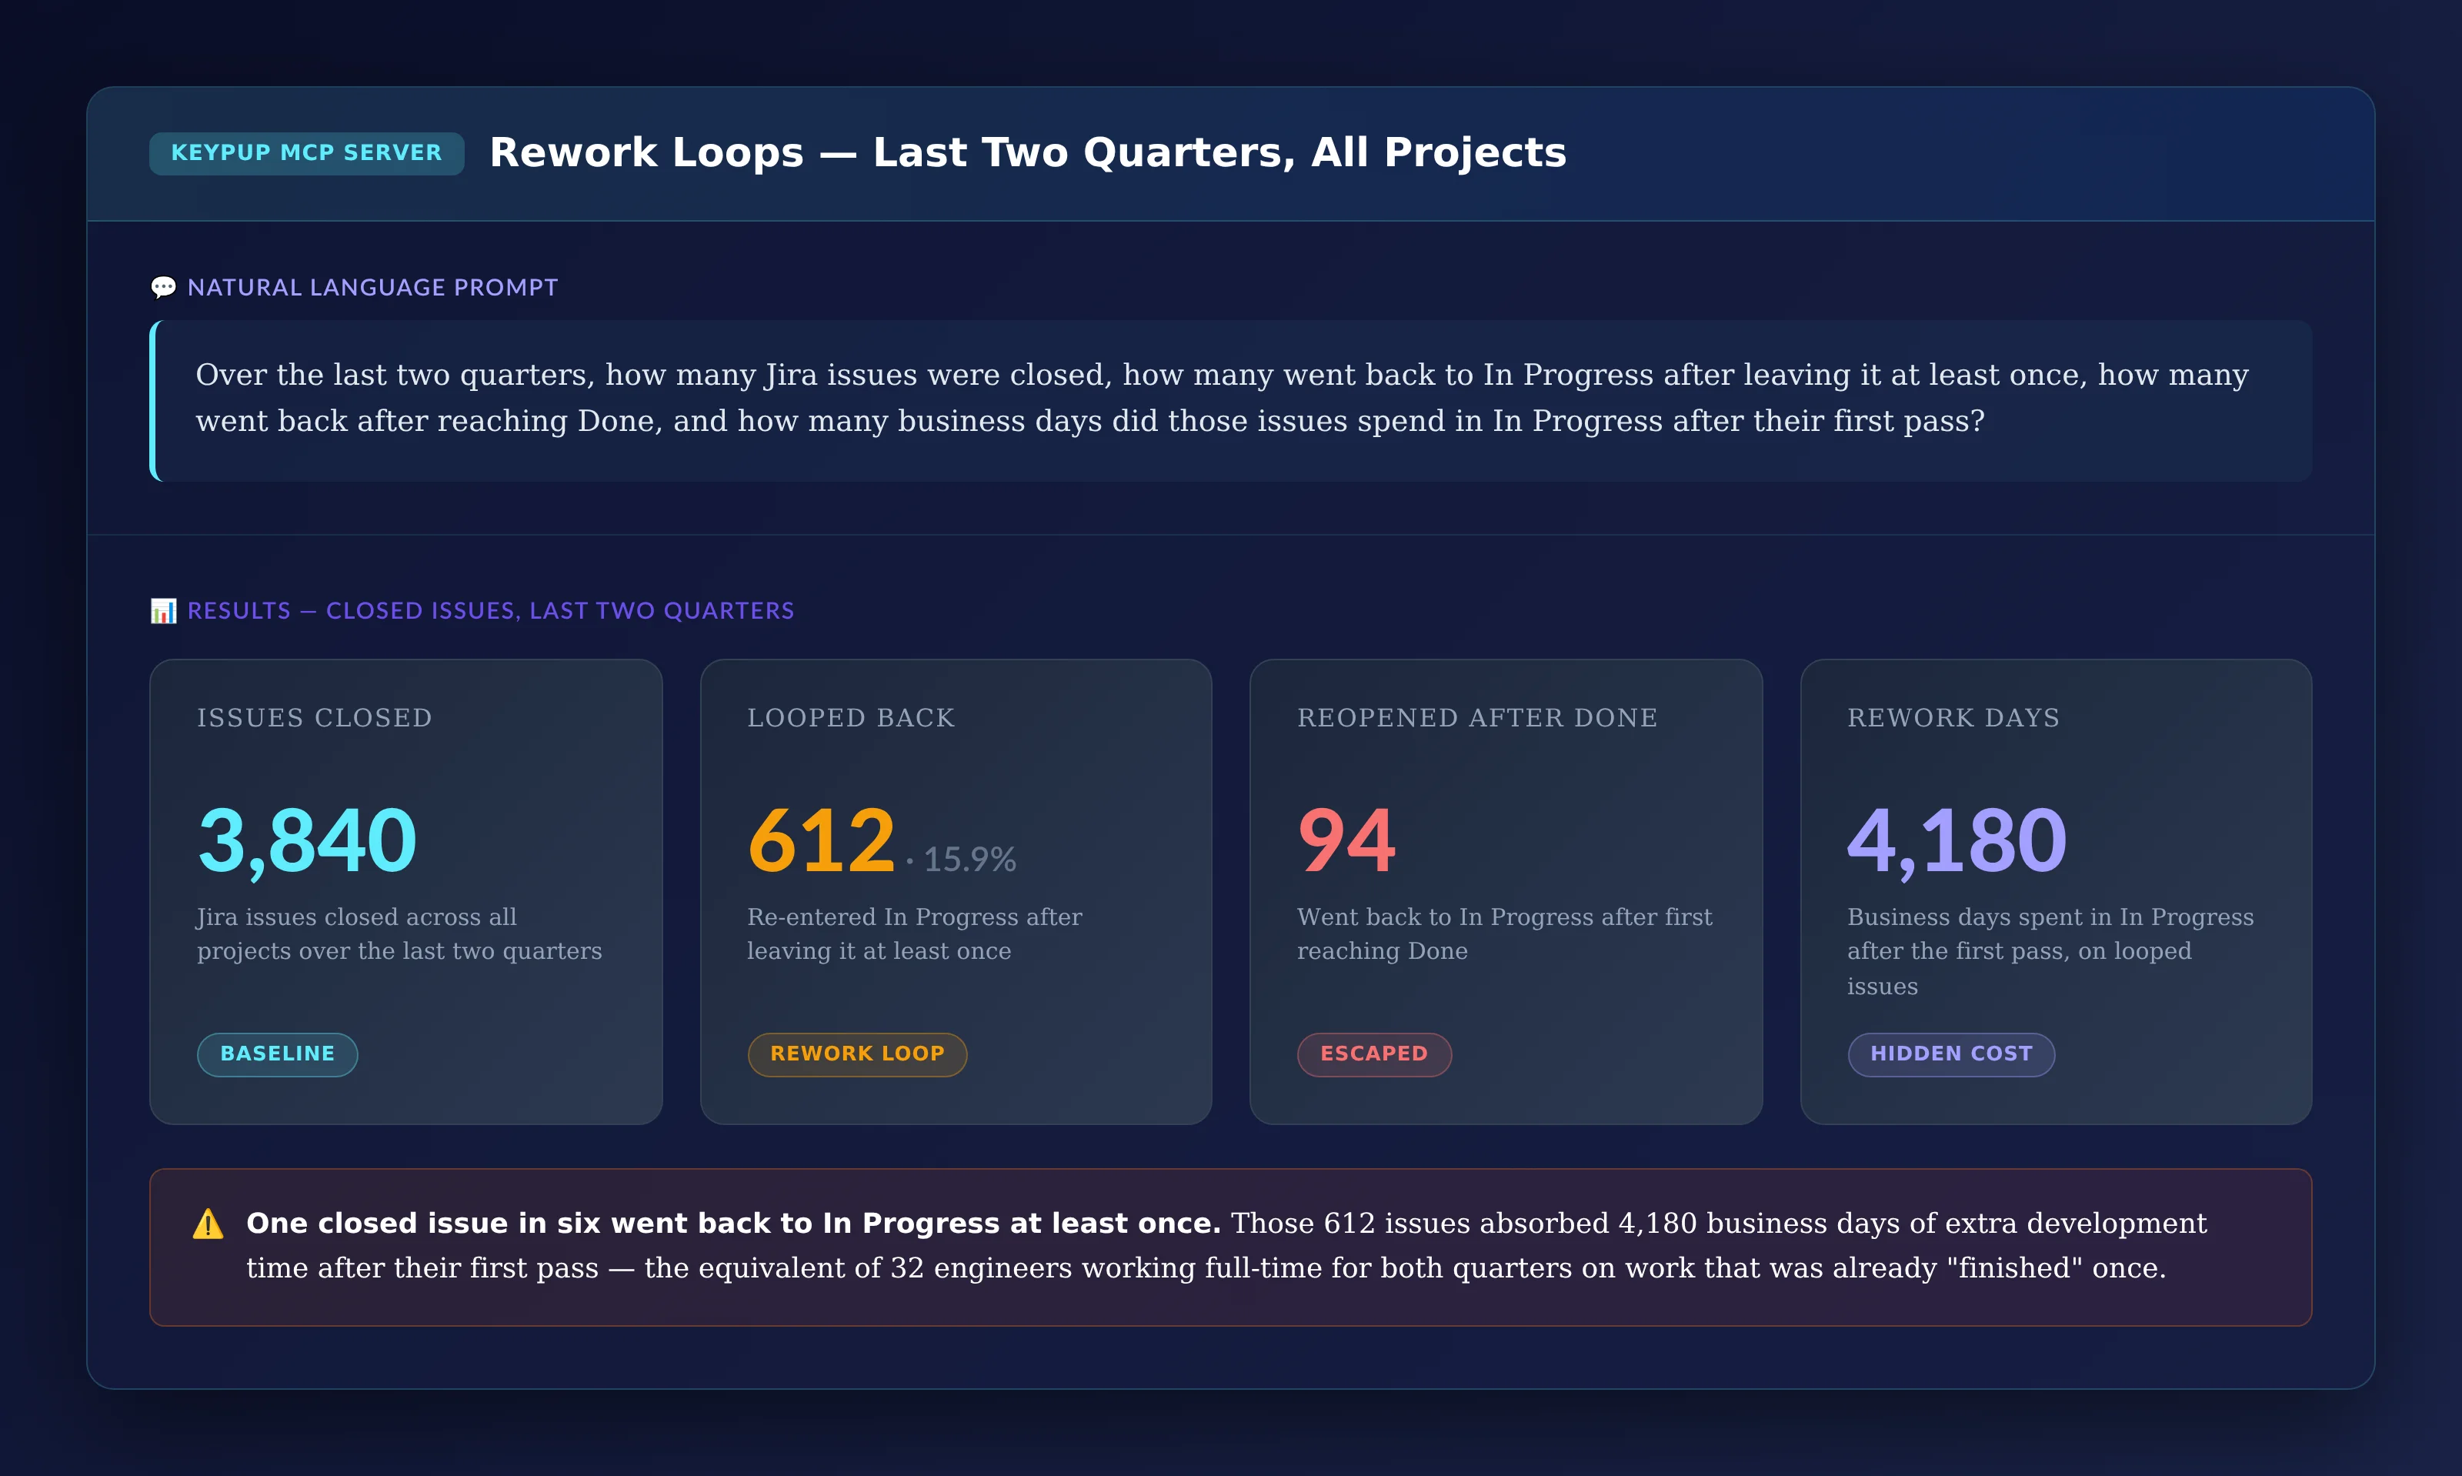
Task: Click the Rework Loops dashboard title
Action: 1028,152
